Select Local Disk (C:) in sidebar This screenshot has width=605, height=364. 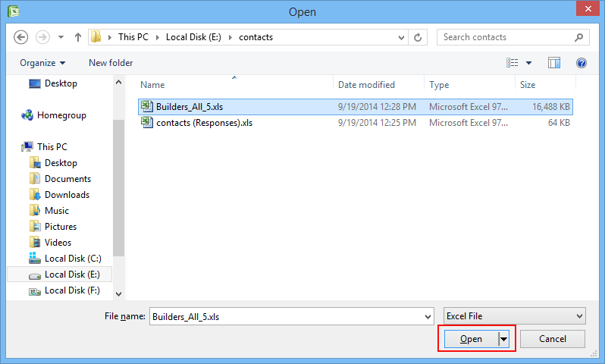pos(72,259)
